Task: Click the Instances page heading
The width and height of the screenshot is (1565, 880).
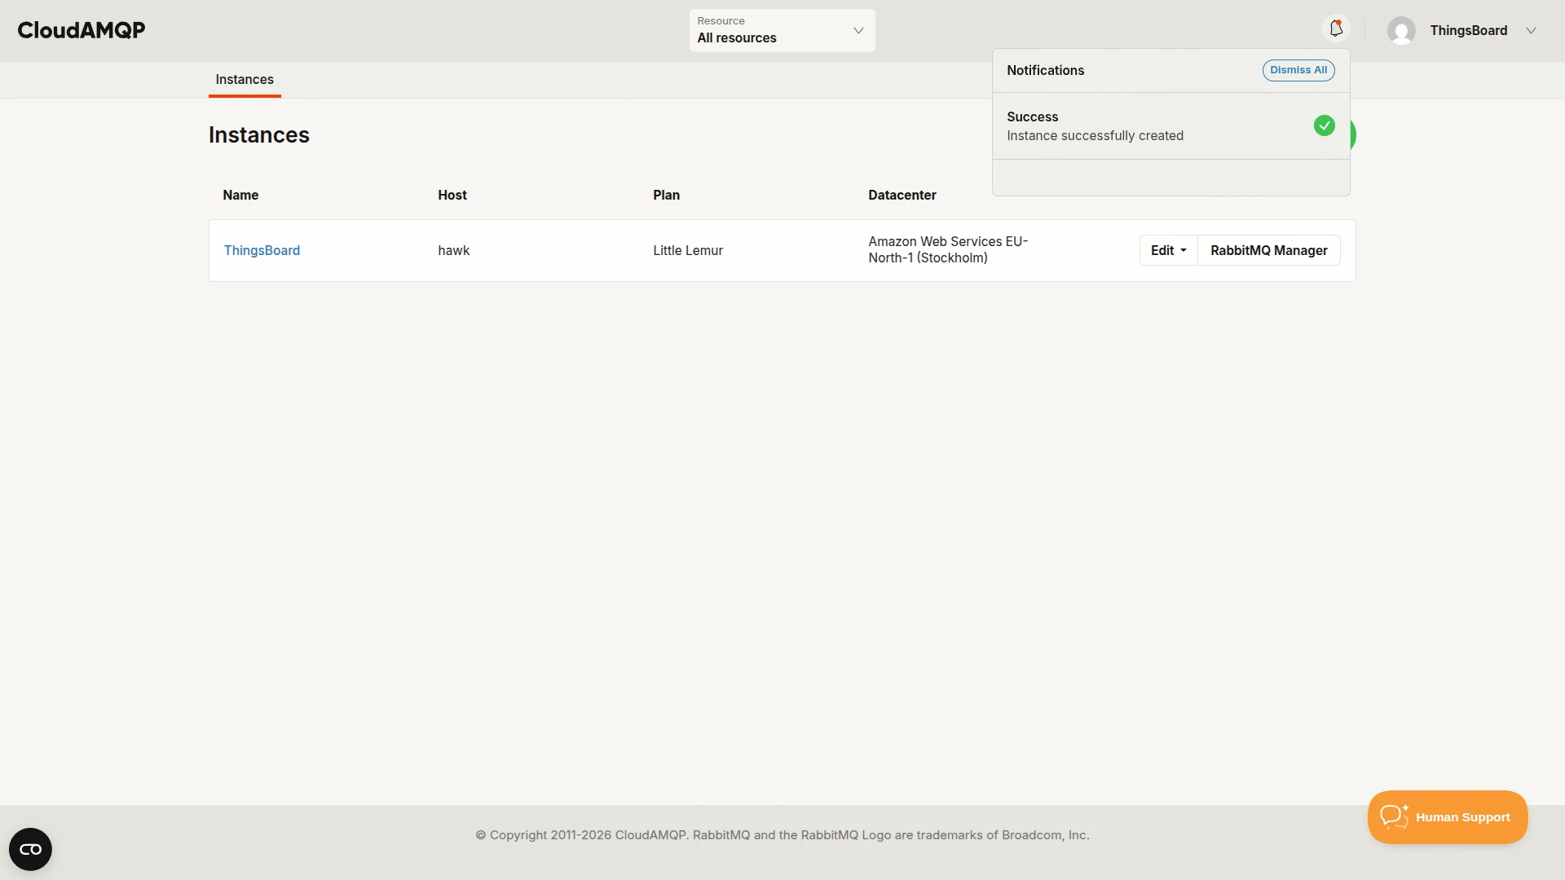Action: click(258, 135)
